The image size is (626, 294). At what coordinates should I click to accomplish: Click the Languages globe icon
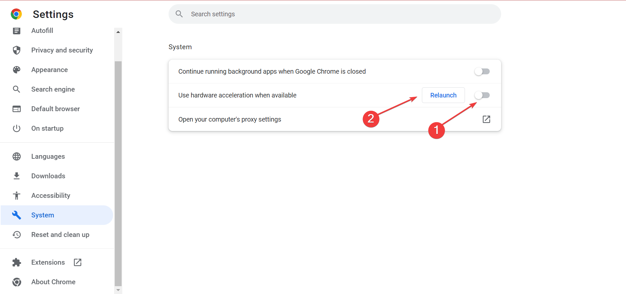point(17,156)
